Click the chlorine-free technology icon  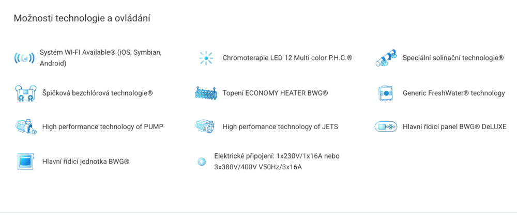pos(25,93)
